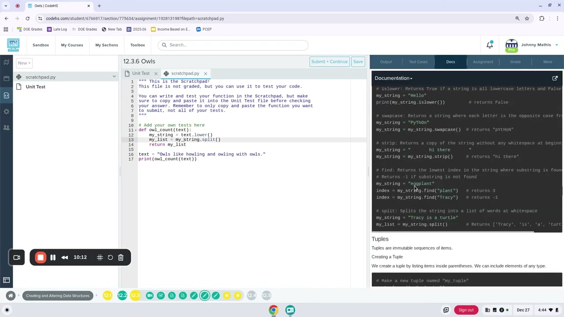Open the calendar icon in left sidebar
This screenshot has height=317, width=564.
coord(7,78)
